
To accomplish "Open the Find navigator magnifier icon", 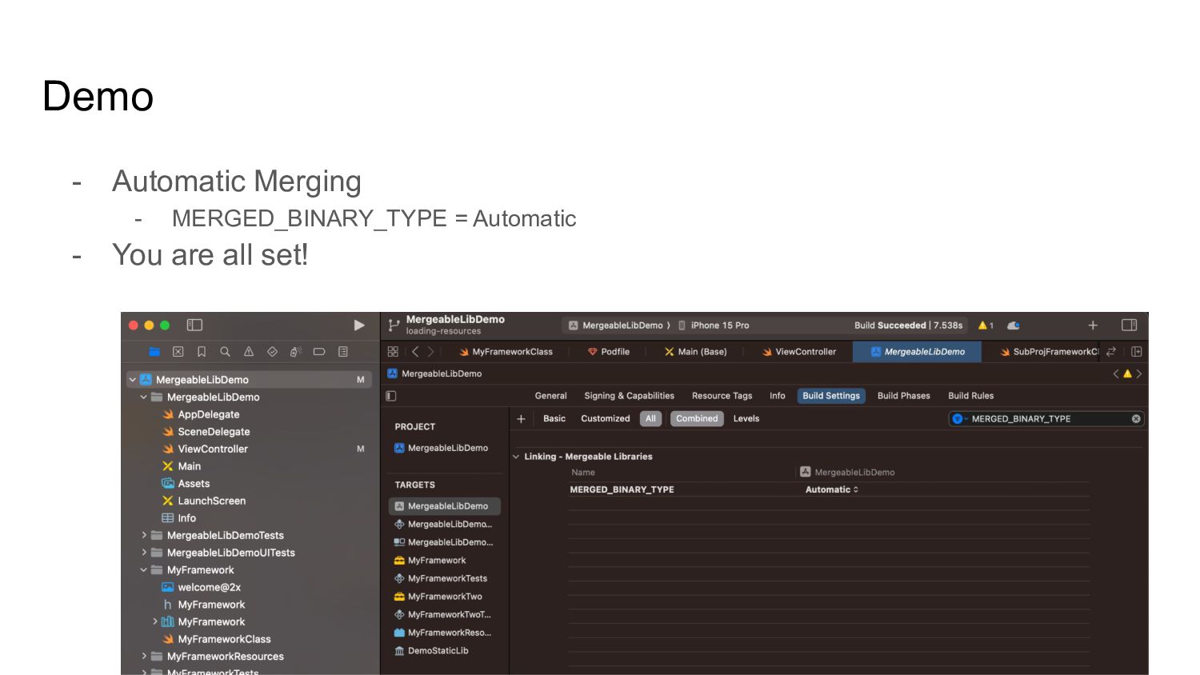I will click(226, 352).
